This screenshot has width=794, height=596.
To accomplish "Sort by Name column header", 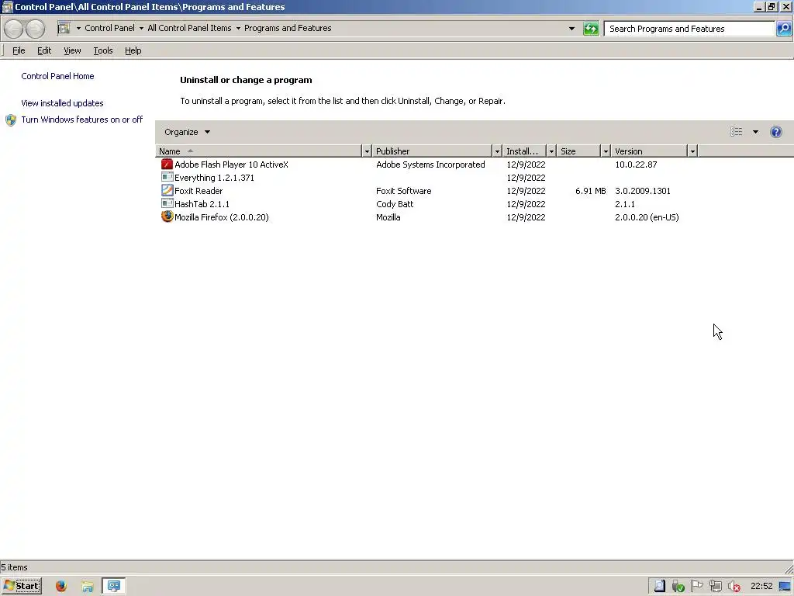I will (x=258, y=151).
